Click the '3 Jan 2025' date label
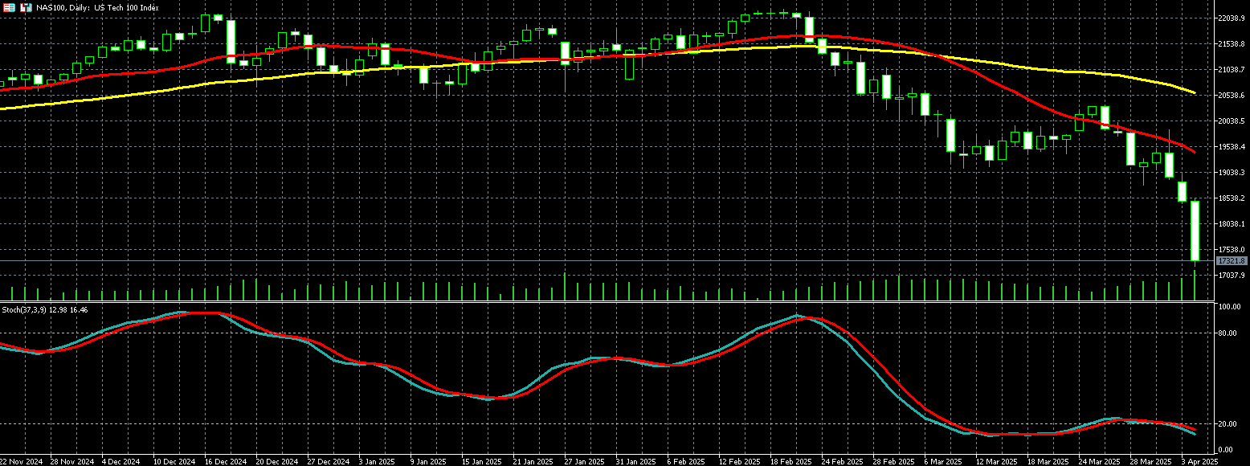1250x466 pixels. [x=377, y=462]
